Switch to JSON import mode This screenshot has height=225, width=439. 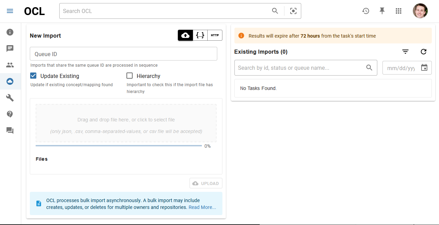(200, 35)
